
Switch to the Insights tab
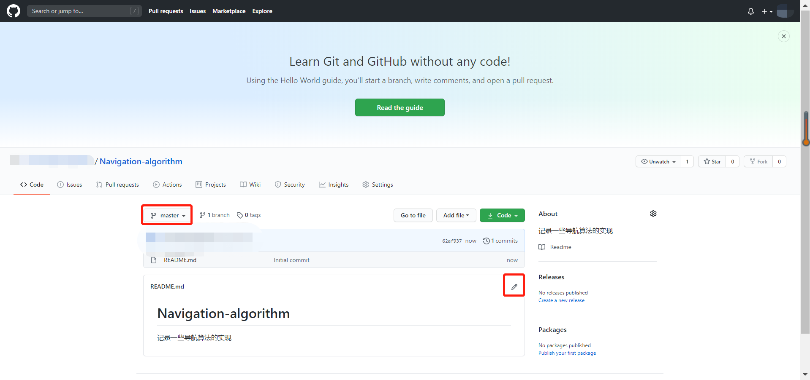[x=334, y=185]
